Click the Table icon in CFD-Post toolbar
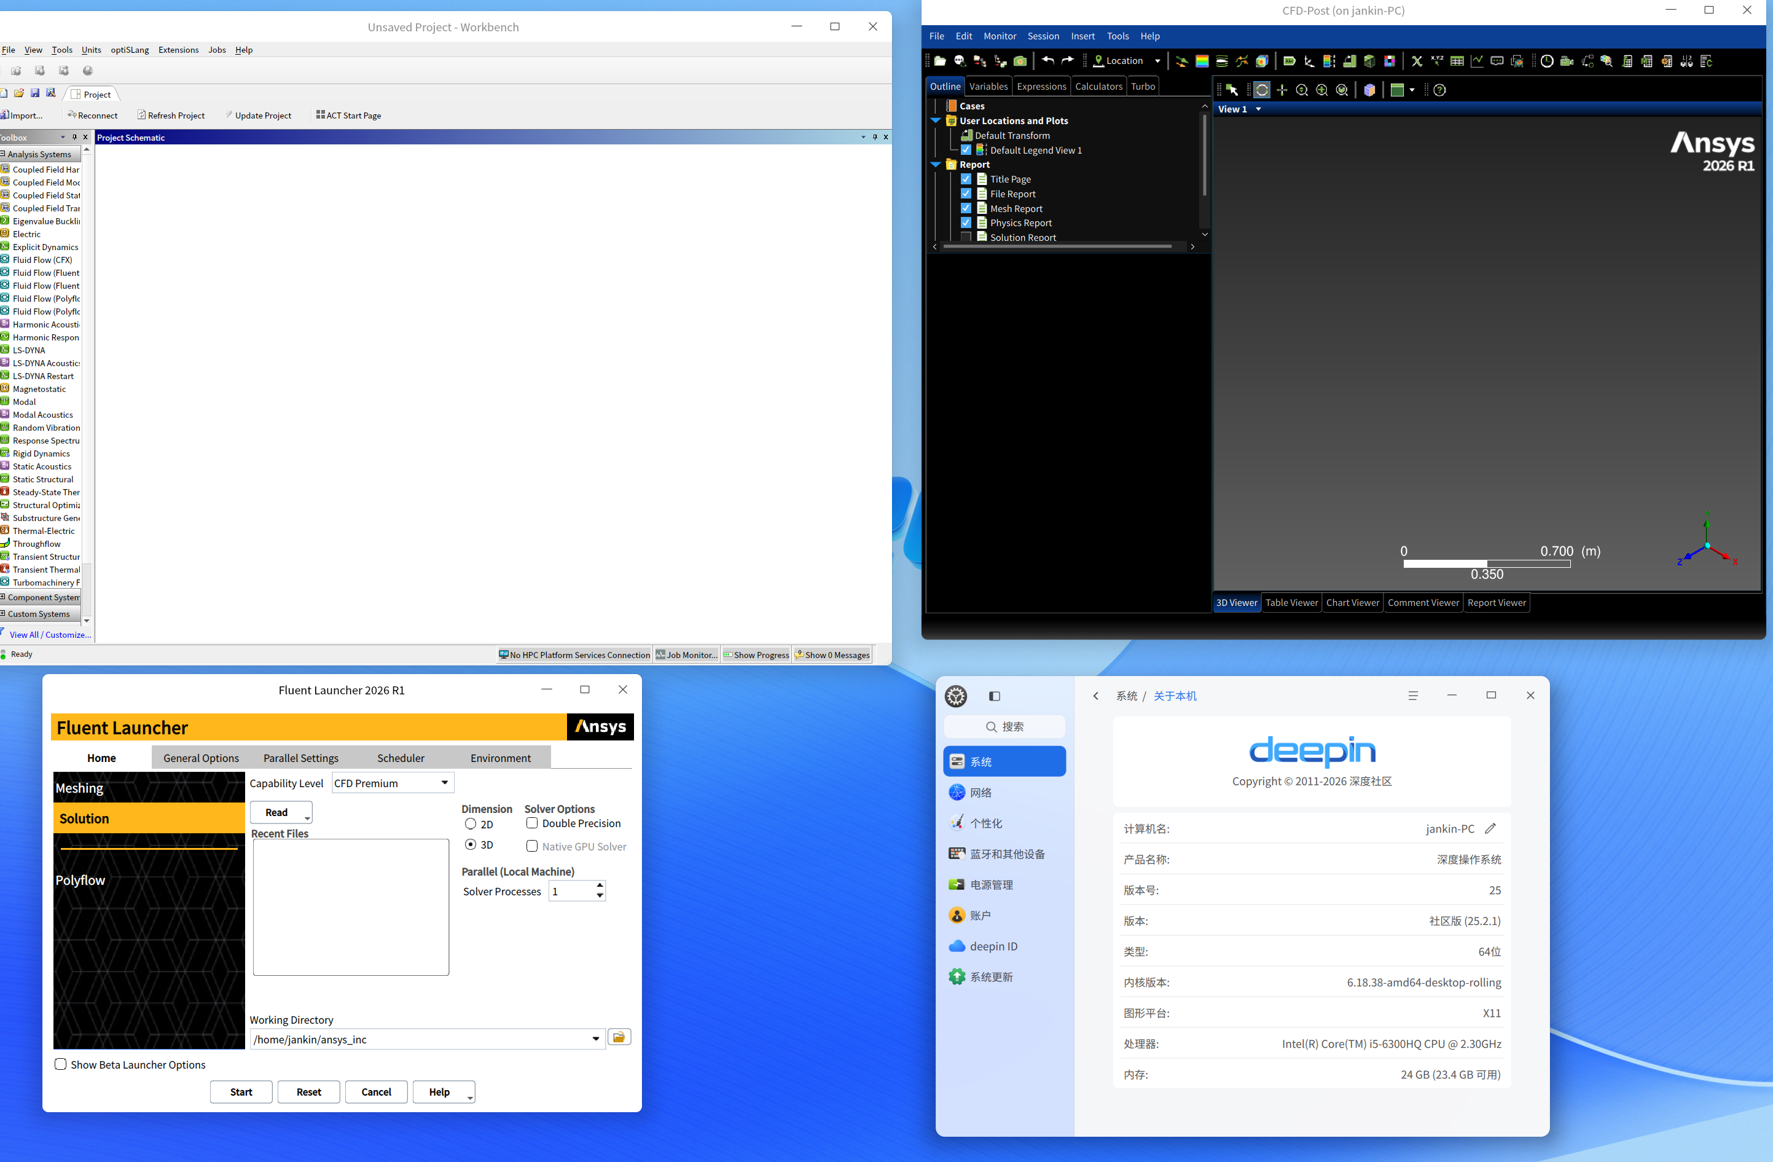Viewport: 1773px width, 1162px height. (1457, 61)
